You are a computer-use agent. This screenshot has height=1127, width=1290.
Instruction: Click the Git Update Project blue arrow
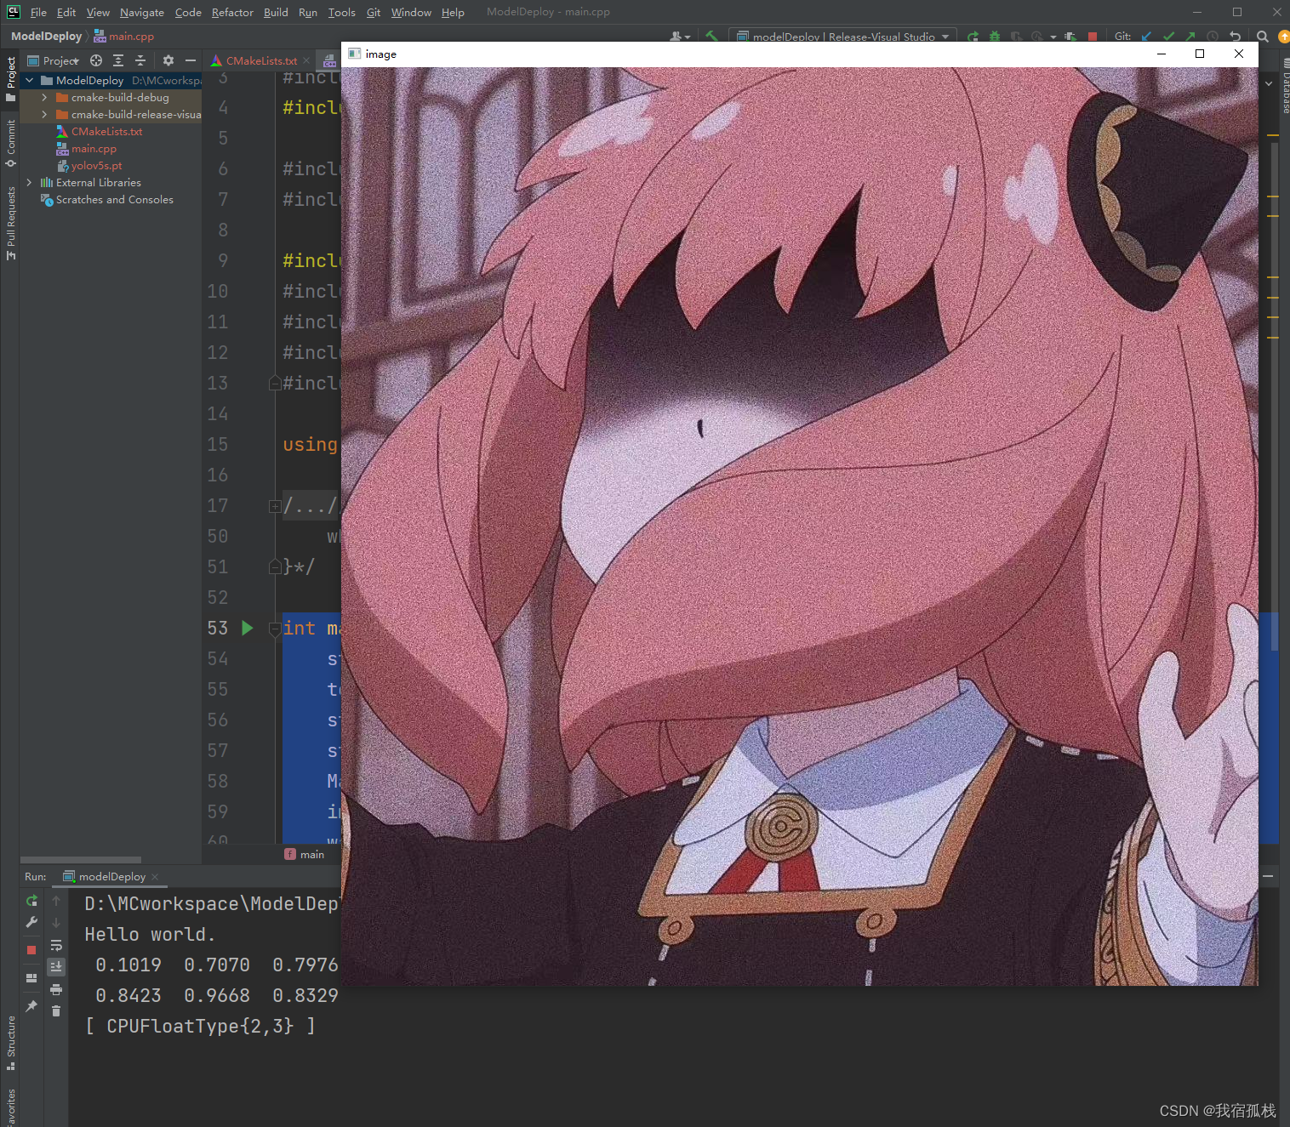point(1146,37)
